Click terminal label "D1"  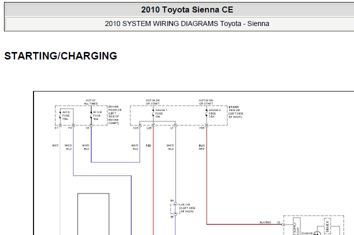point(56,128)
